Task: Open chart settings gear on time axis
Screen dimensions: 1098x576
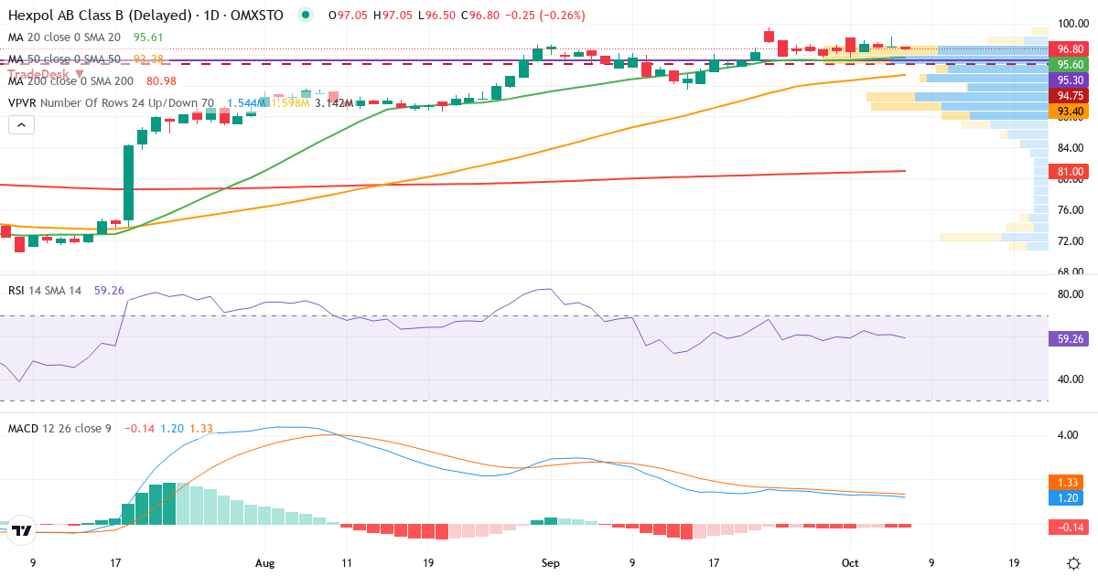Action: 1072,563
